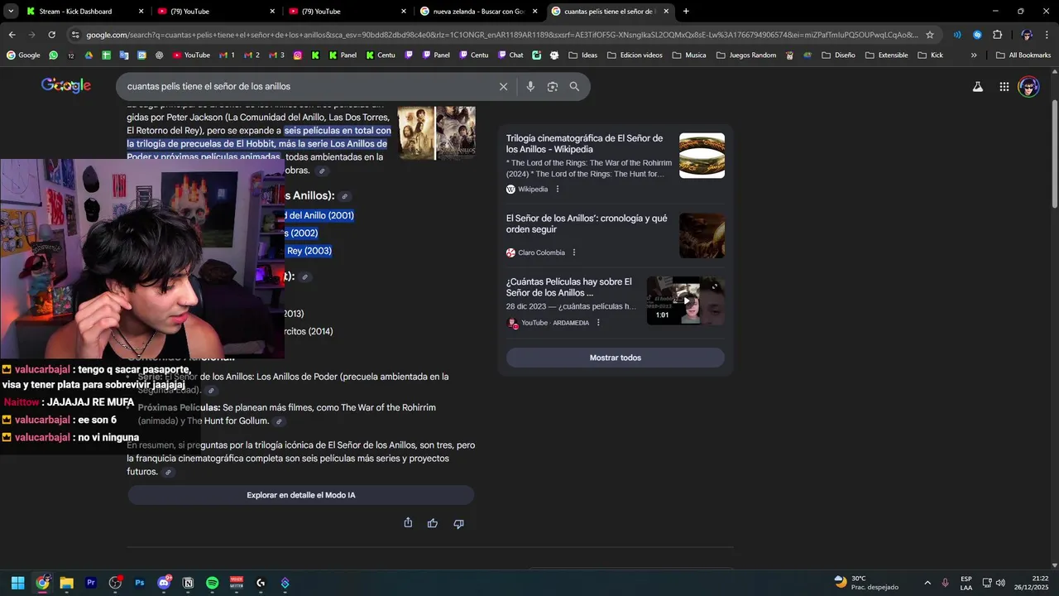The height and width of the screenshot is (596, 1059).
Task: Give thumbs down to AI overview
Action: pyautogui.click(x=458, y=523)
